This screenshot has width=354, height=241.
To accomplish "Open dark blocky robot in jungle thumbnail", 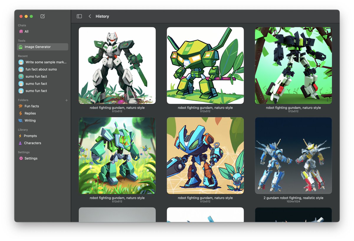I will click(293, 66).
